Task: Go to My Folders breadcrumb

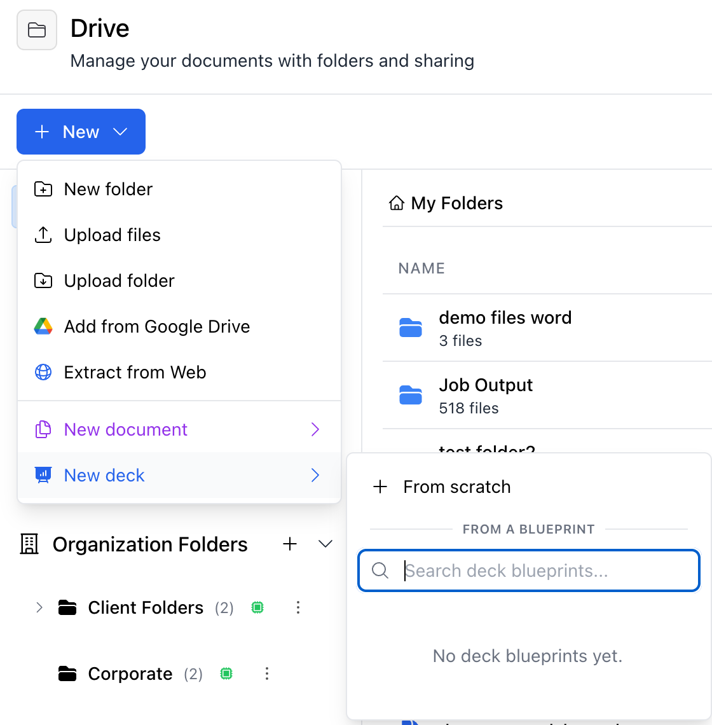Action: 456,203
